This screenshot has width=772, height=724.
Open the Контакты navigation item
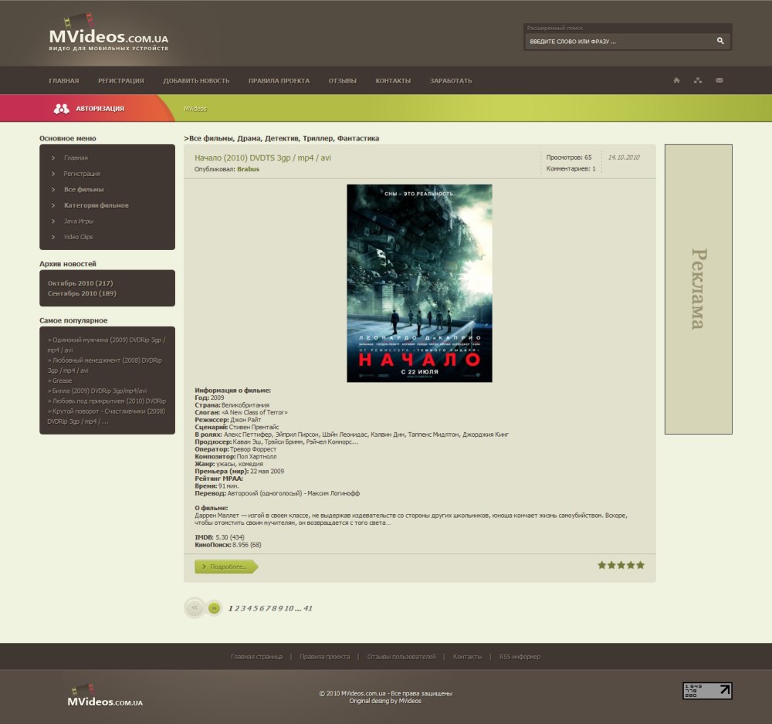click(393, 81)
